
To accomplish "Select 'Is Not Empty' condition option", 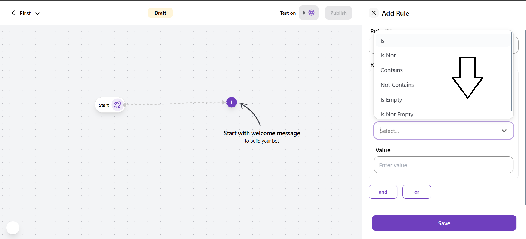I will pyautogui.click(x=397, y=114).
